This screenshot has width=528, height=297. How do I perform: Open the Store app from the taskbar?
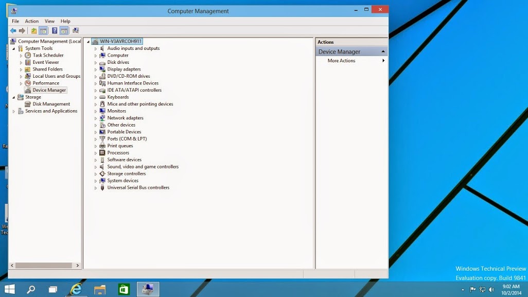click(124, 289)
